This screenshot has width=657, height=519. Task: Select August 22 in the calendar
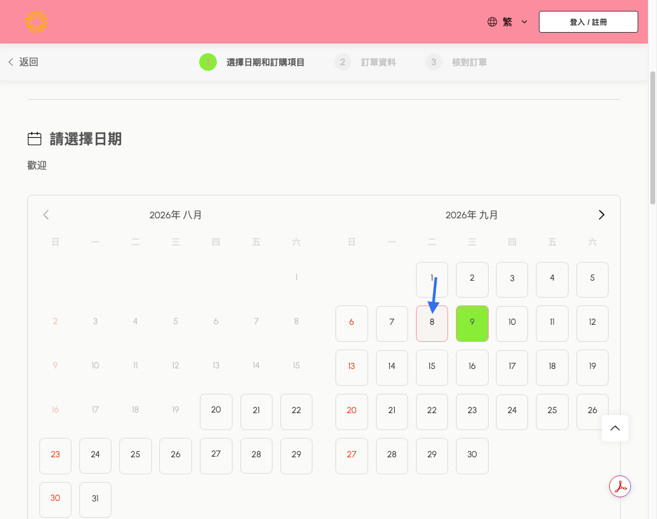[296, 411]
